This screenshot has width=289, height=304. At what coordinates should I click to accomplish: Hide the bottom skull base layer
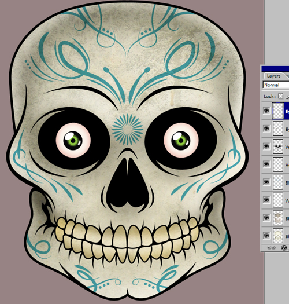pyautogui.click(x=266, y=236)
